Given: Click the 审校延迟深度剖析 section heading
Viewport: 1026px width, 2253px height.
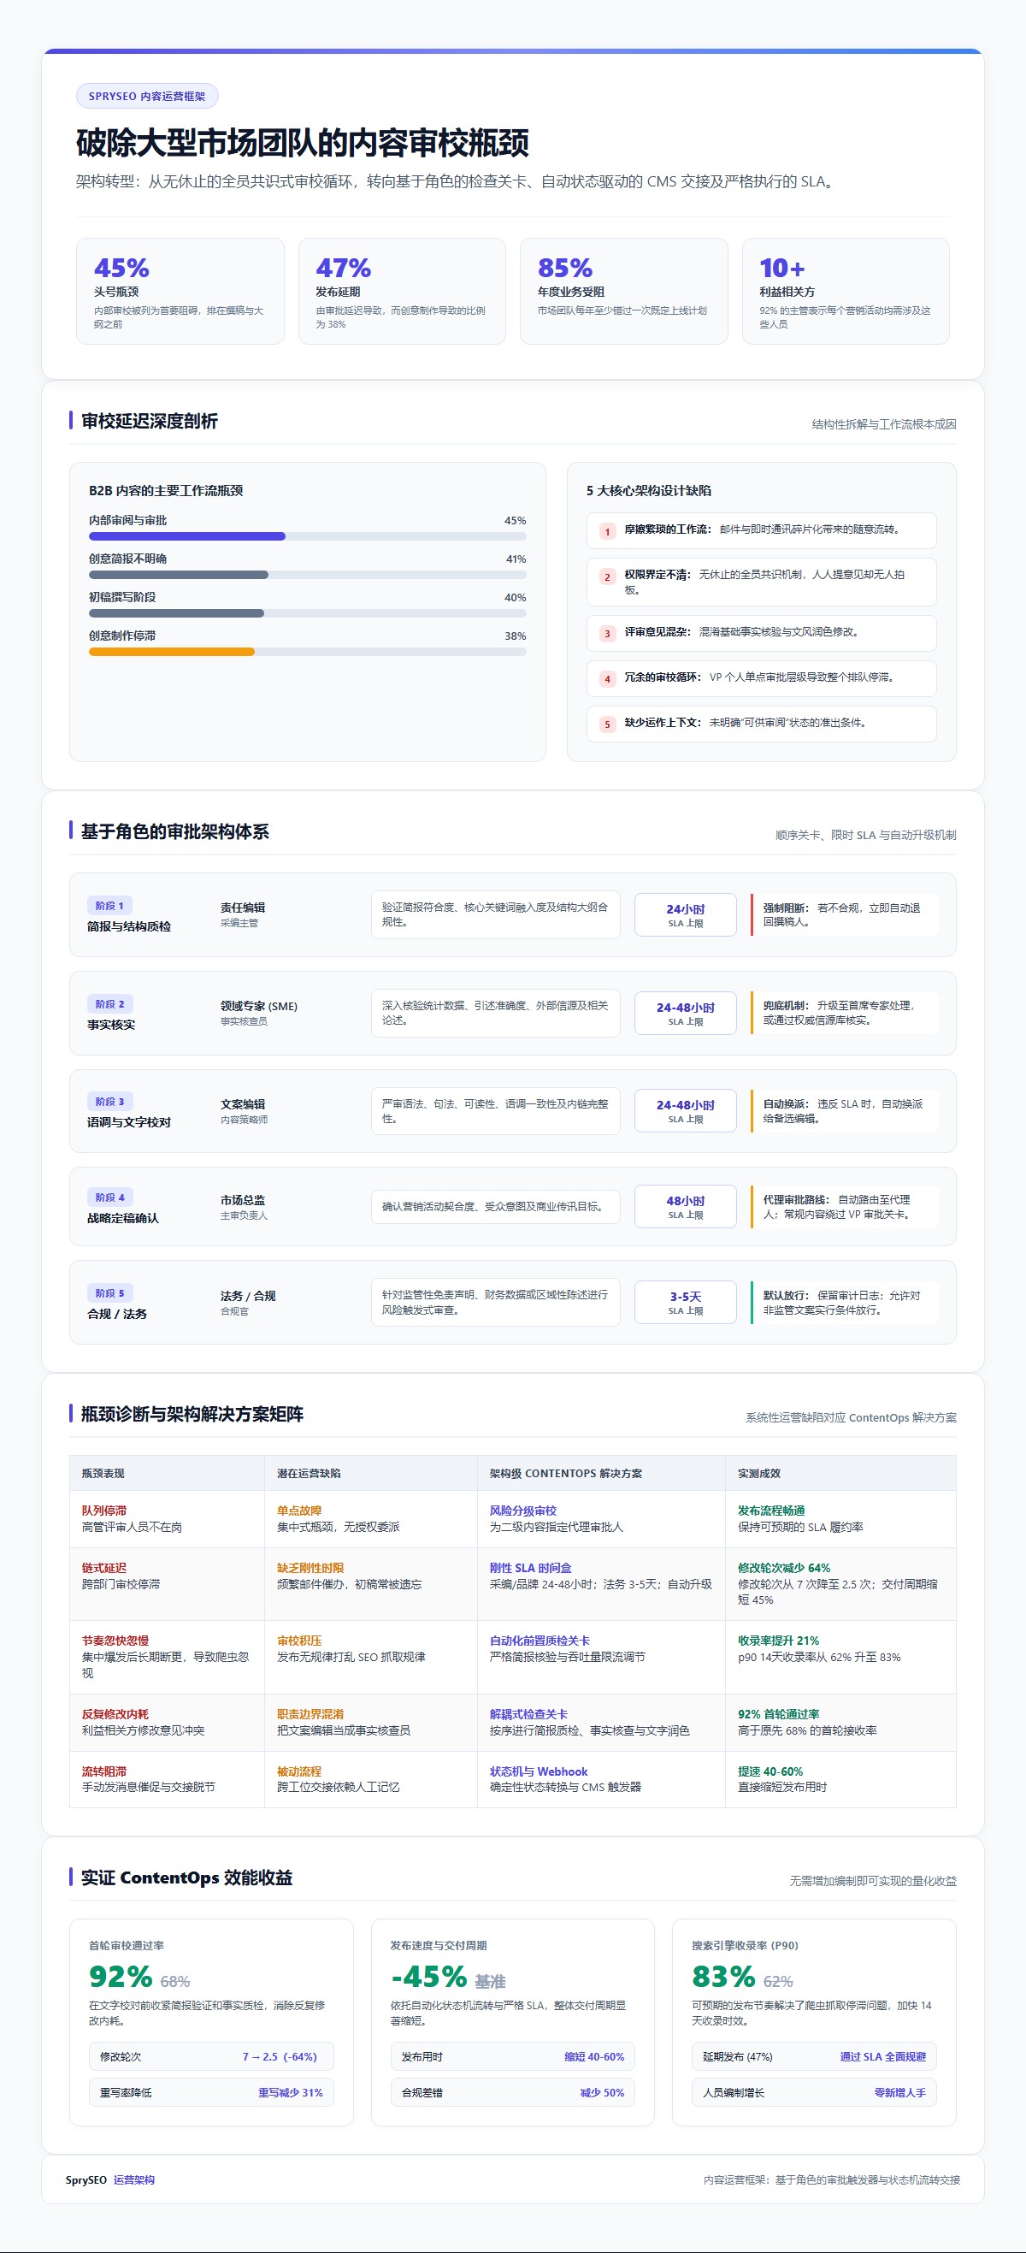Looking at the screenshot, I should 150,421.
